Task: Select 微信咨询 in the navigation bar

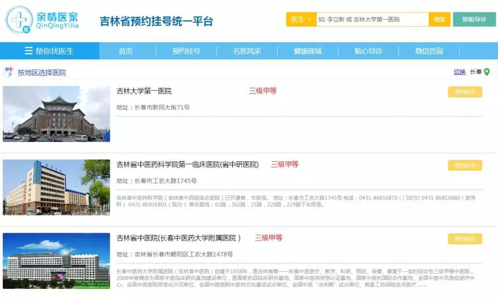Action: [x=429, y=51]
